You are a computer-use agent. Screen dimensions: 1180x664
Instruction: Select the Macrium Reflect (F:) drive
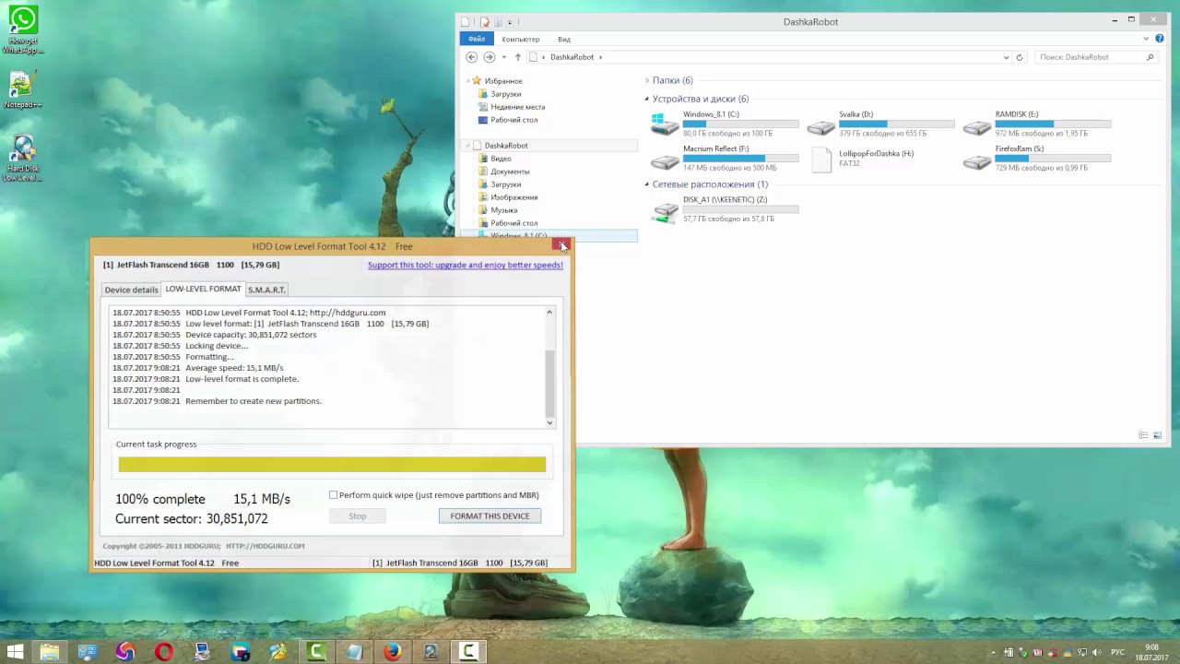(x=724, y=158)
